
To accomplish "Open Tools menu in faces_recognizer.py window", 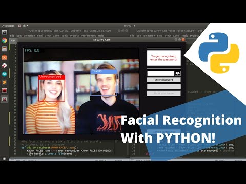I will click(184, 36).
